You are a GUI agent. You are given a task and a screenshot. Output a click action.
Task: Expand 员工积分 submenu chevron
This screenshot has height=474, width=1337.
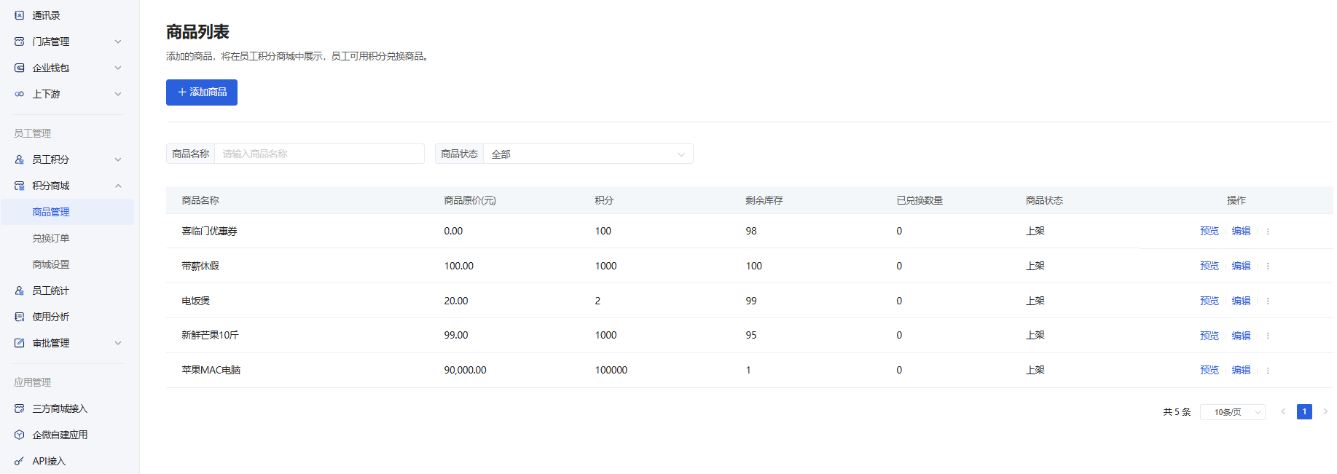click(x=118, y=159)
